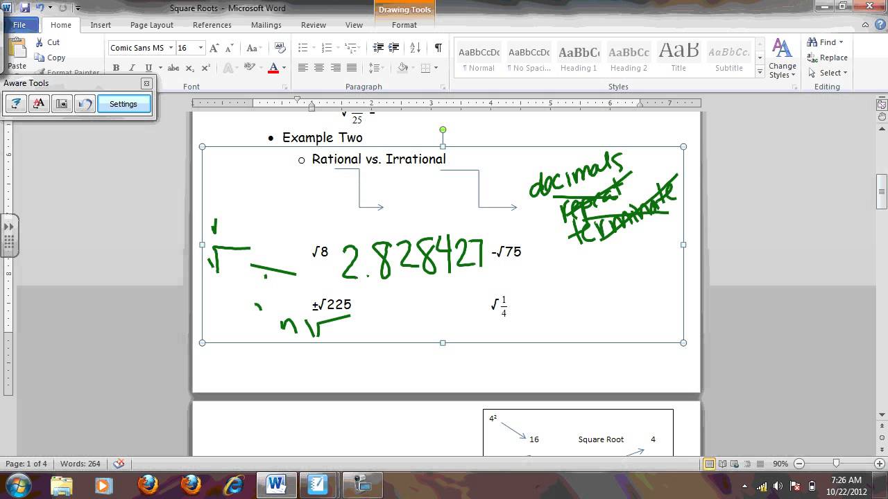Click the 90% zoom level indicator

point(780,464)
